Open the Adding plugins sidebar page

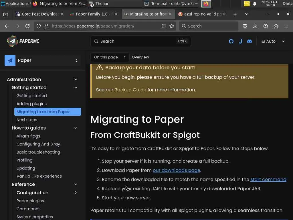(x=31, y=104)
